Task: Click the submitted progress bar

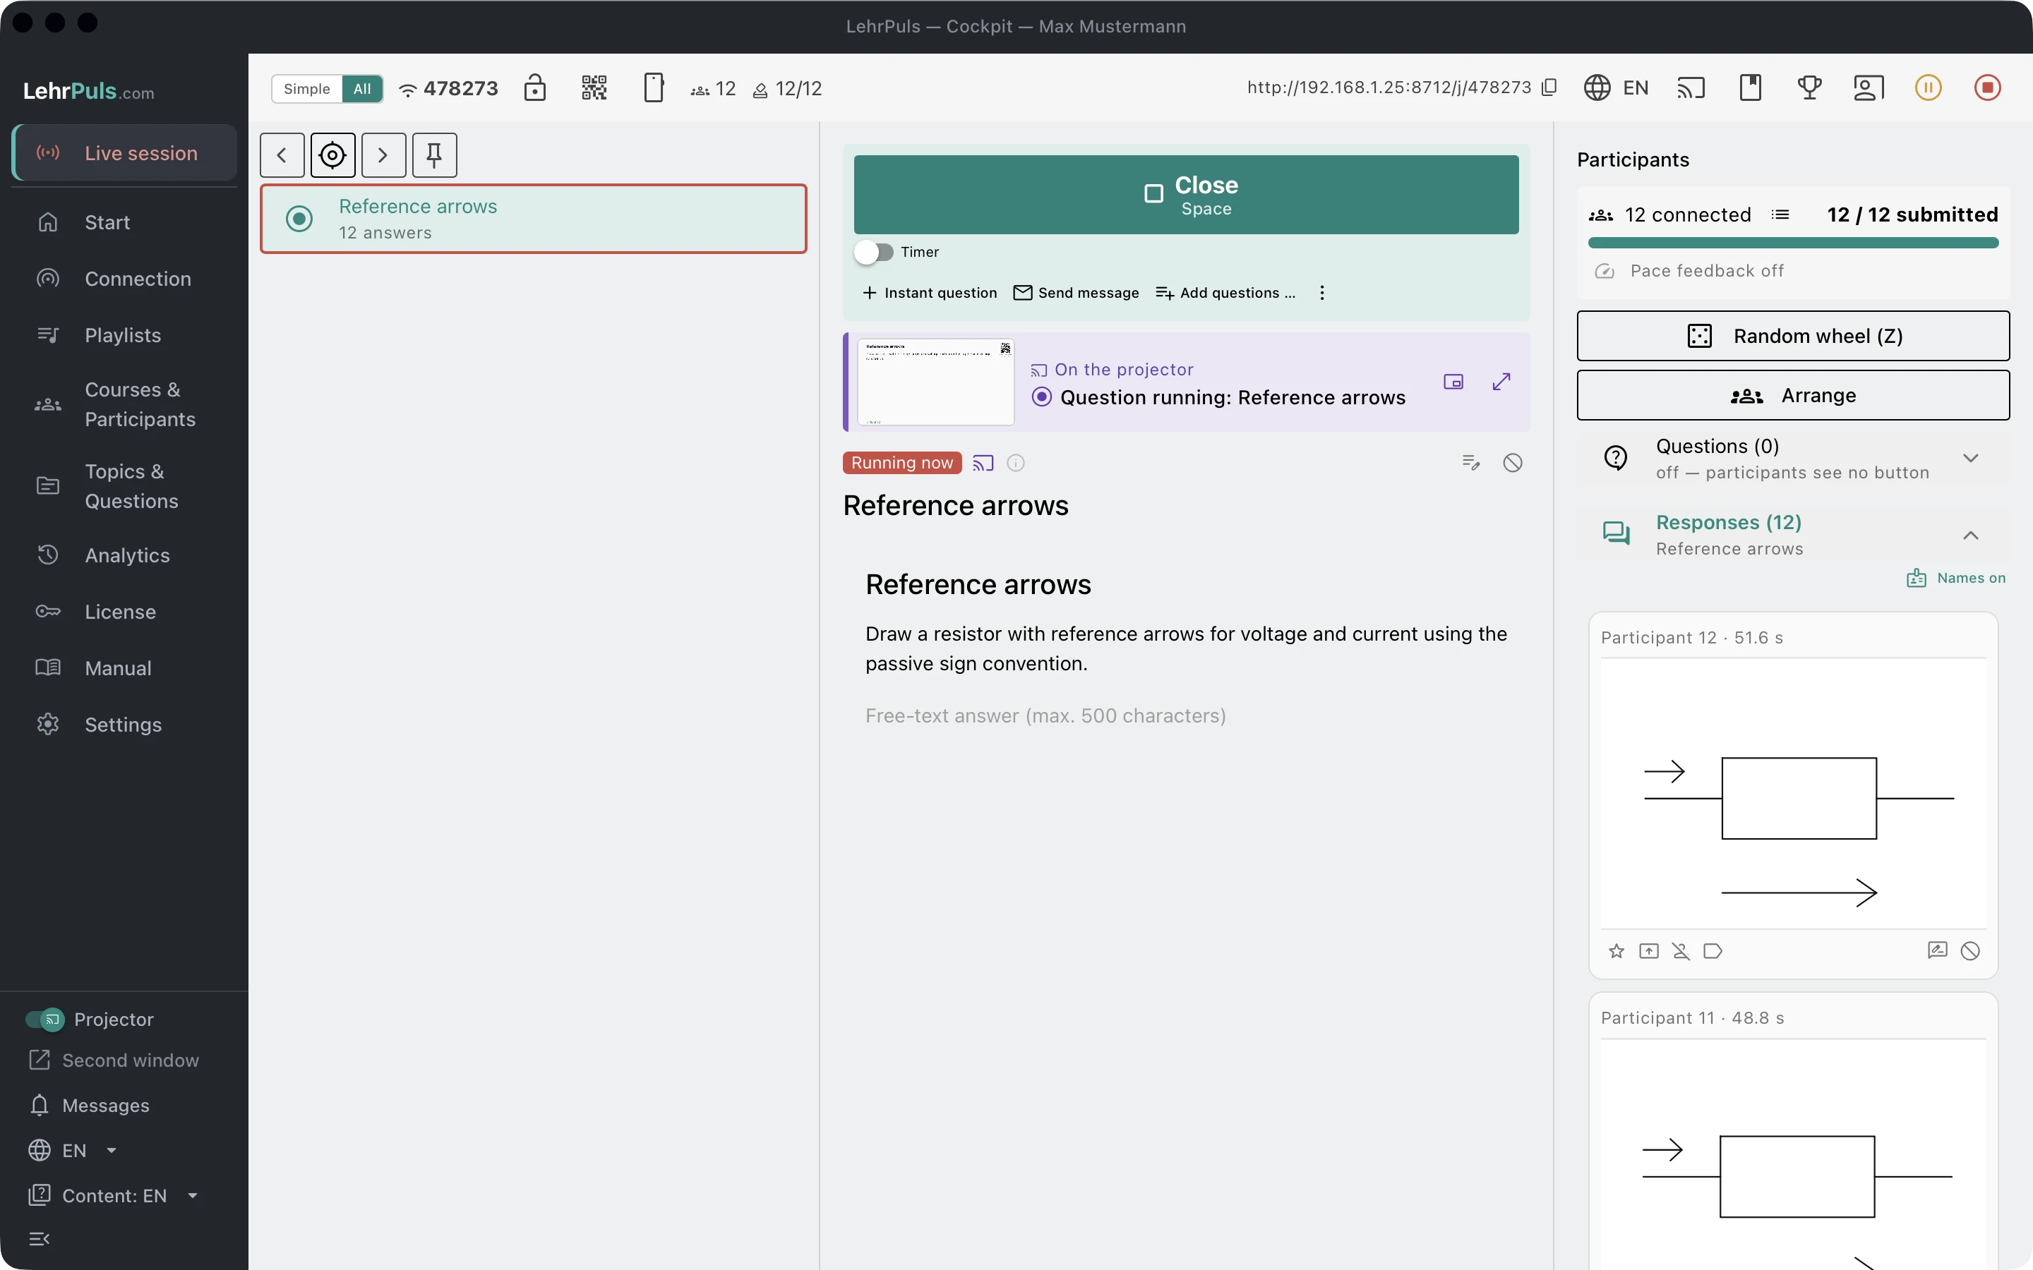Action: [1793, 243]
